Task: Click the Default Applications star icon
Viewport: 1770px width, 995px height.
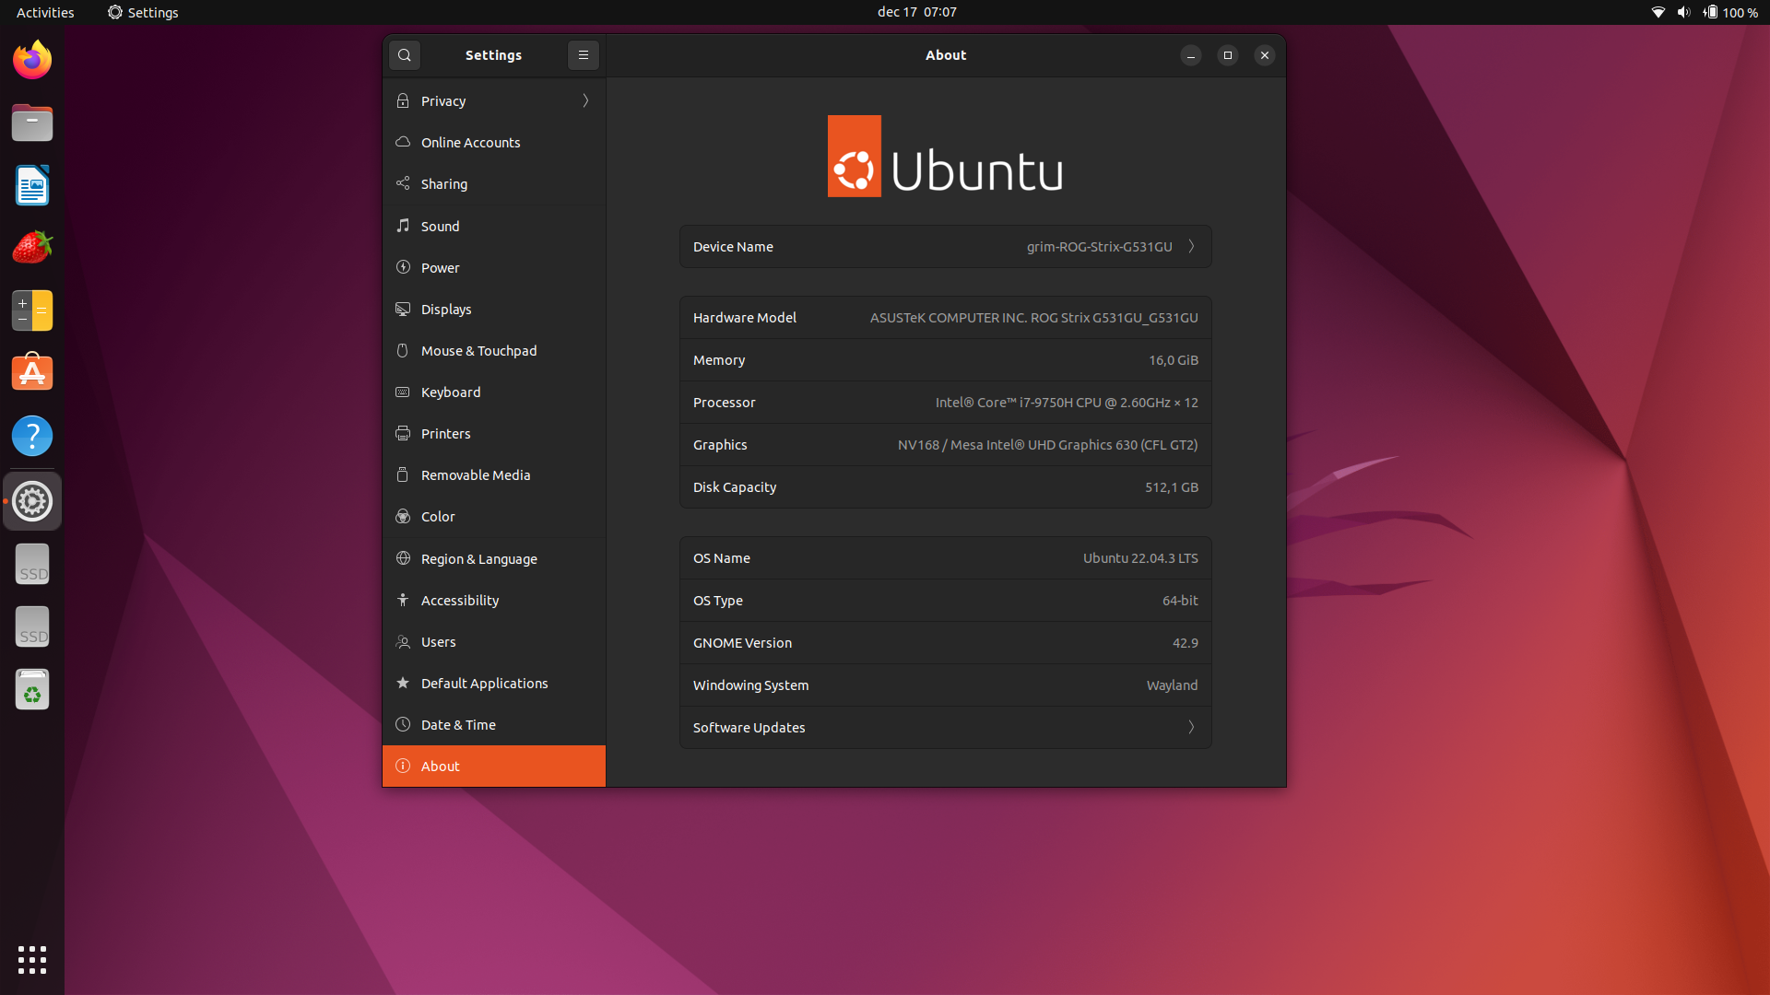Action: point(403,683)
